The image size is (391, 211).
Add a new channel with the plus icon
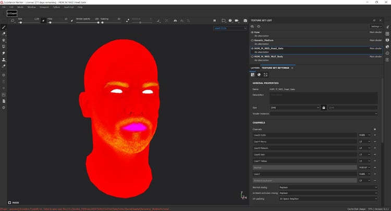pyautogui.click(x=375, y=129)
